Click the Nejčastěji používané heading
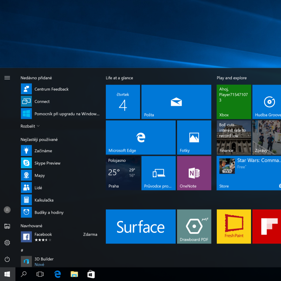Viewport: 281px width, 281px height. click(x=39, y=139)
